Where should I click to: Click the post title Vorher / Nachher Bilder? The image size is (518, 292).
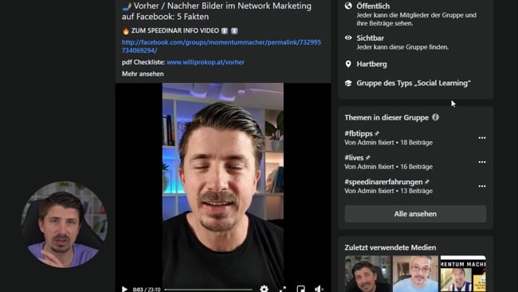[x=217, y=11]
